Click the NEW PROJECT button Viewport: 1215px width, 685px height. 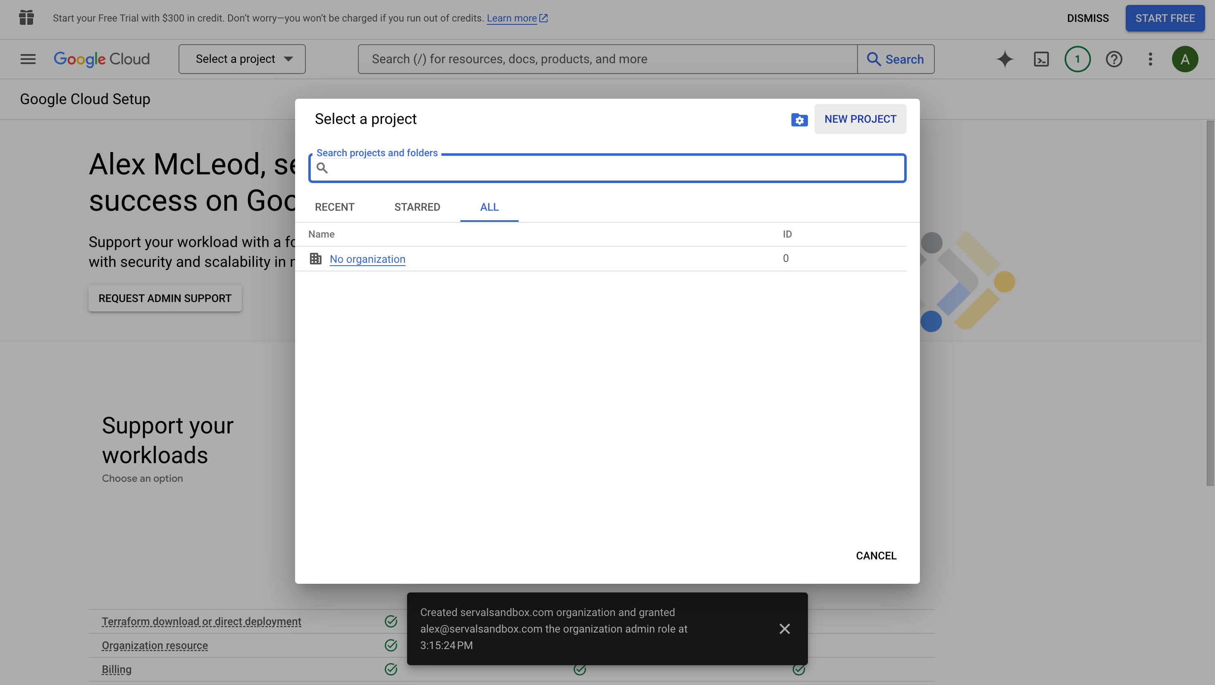point(860,119)
